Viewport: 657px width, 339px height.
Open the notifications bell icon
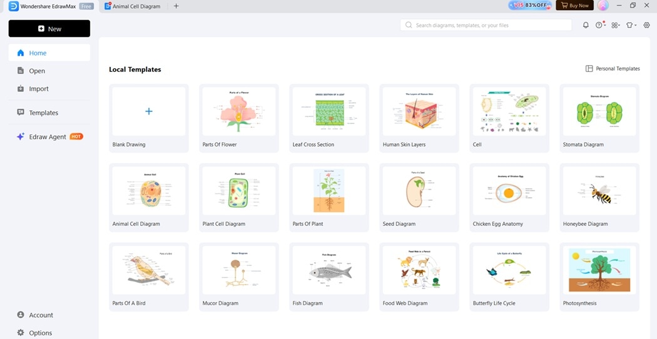click(x=586, y=25)
